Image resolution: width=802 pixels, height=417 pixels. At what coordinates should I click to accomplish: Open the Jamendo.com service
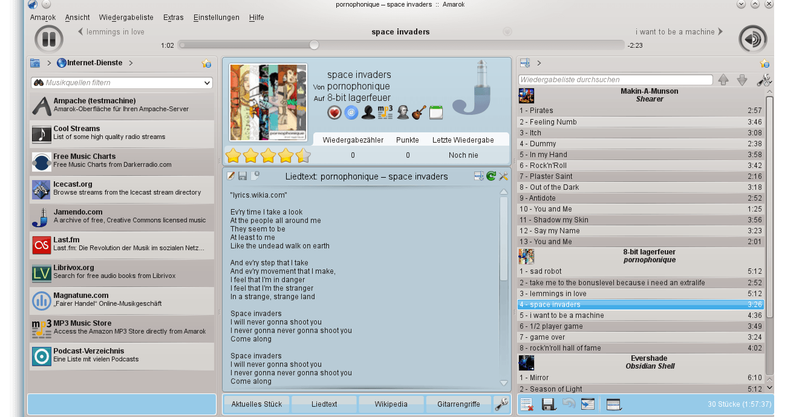[x=122, y=216]
